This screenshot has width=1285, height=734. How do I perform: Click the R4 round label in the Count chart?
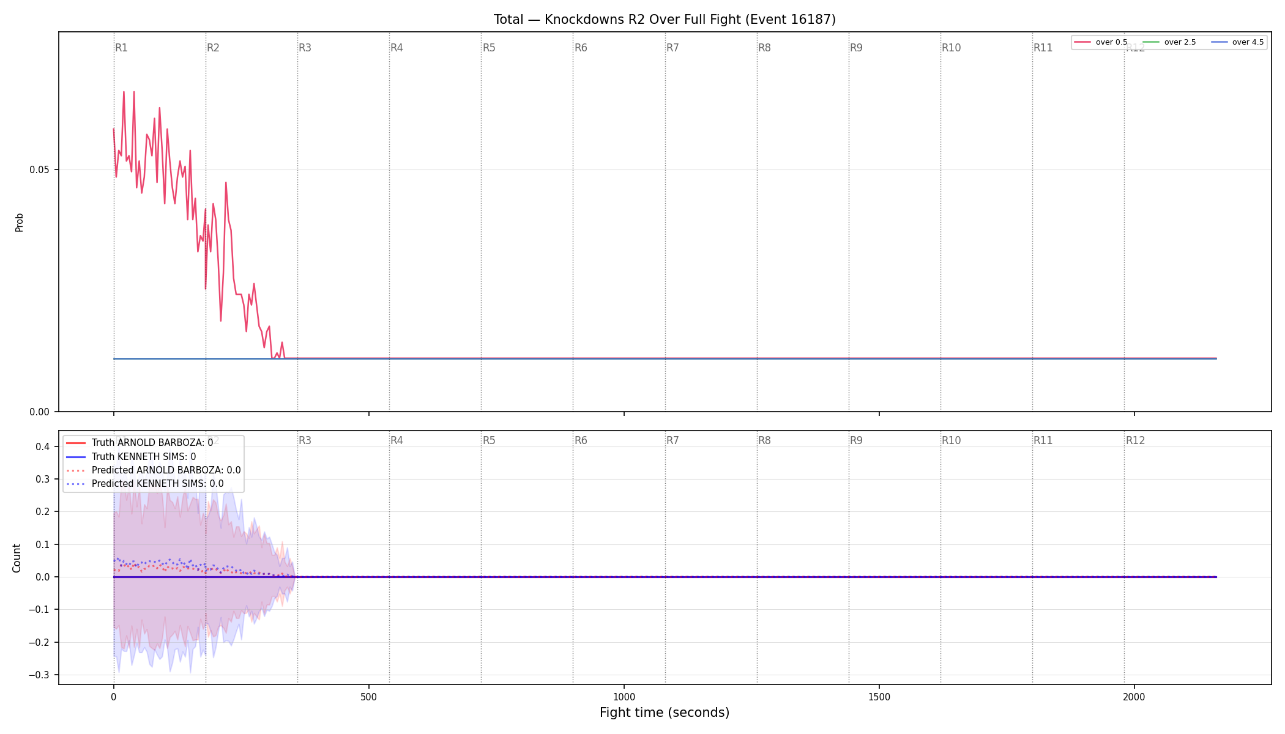(x=397, y=440)
